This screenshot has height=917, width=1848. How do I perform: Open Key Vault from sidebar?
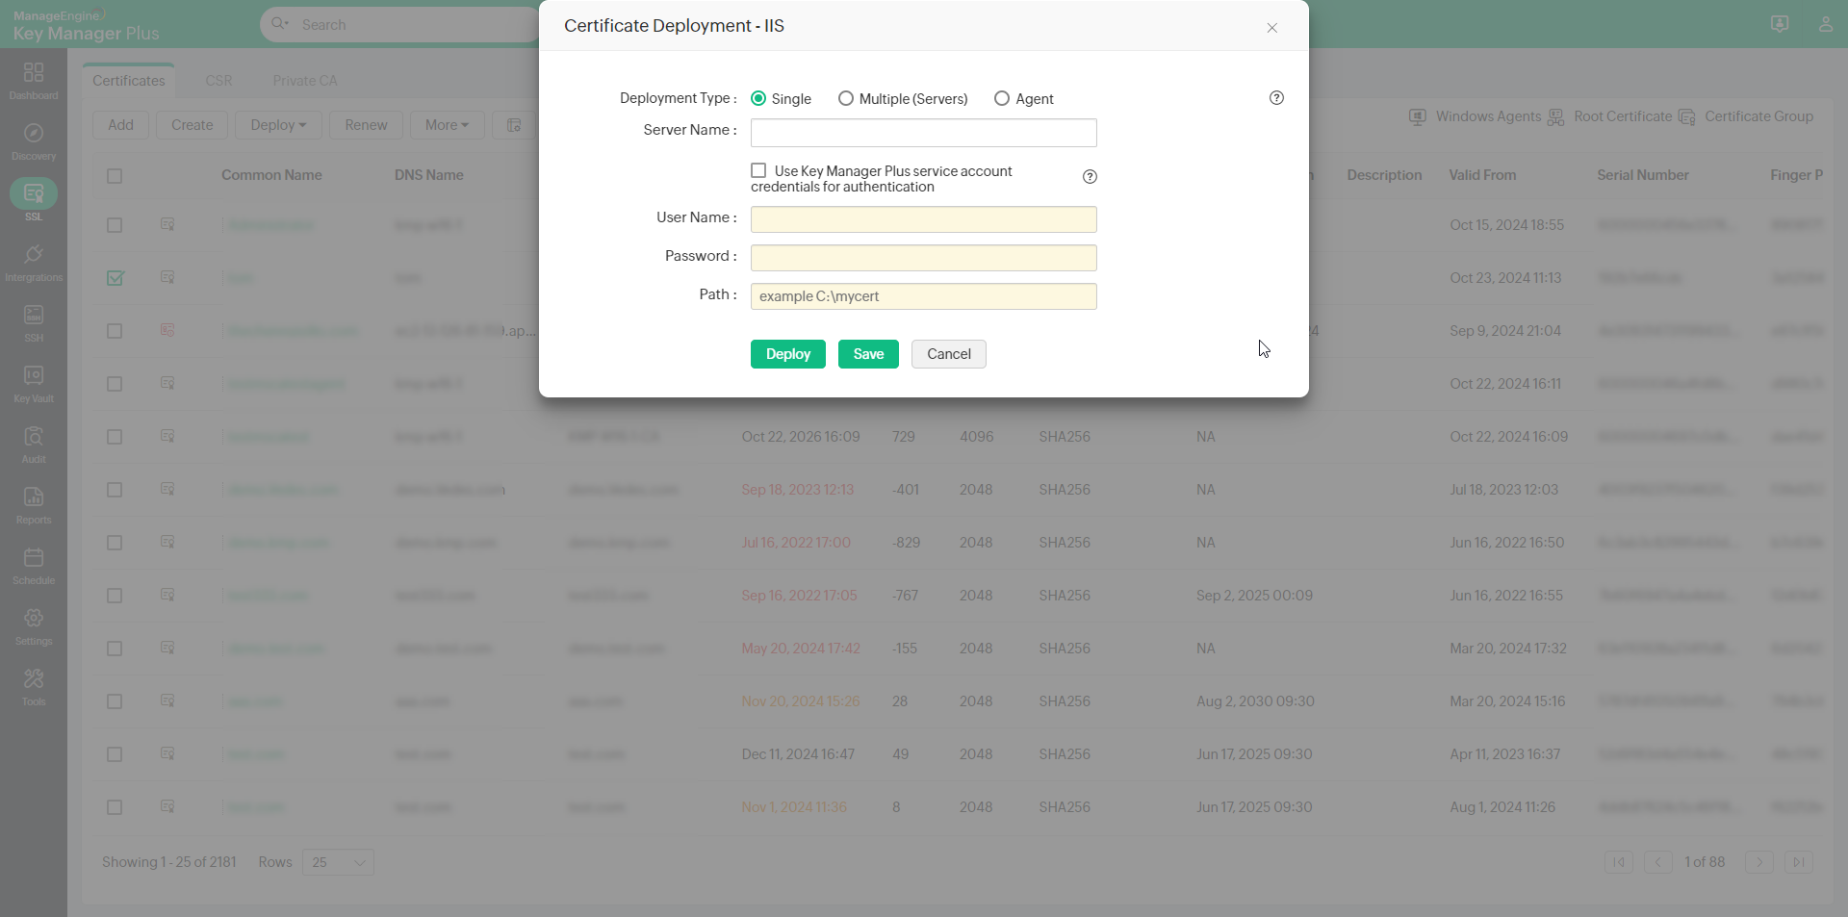pyautogui.click(x=34, y=384)
